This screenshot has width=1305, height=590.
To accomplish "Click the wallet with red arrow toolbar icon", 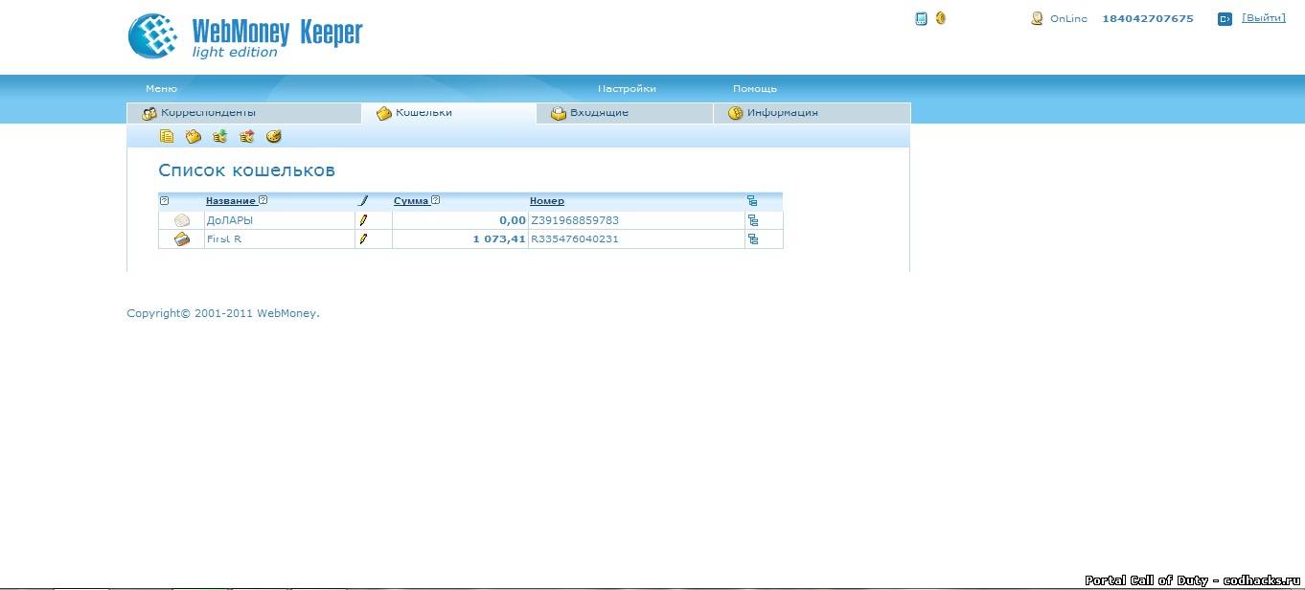I will tap(246, 136).
